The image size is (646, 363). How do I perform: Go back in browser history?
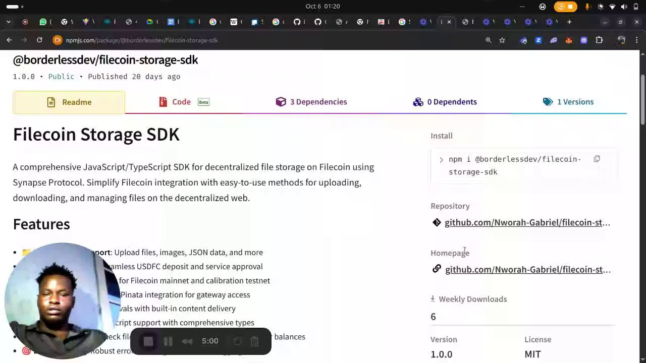pyautogui.click(x=9, y=40)
